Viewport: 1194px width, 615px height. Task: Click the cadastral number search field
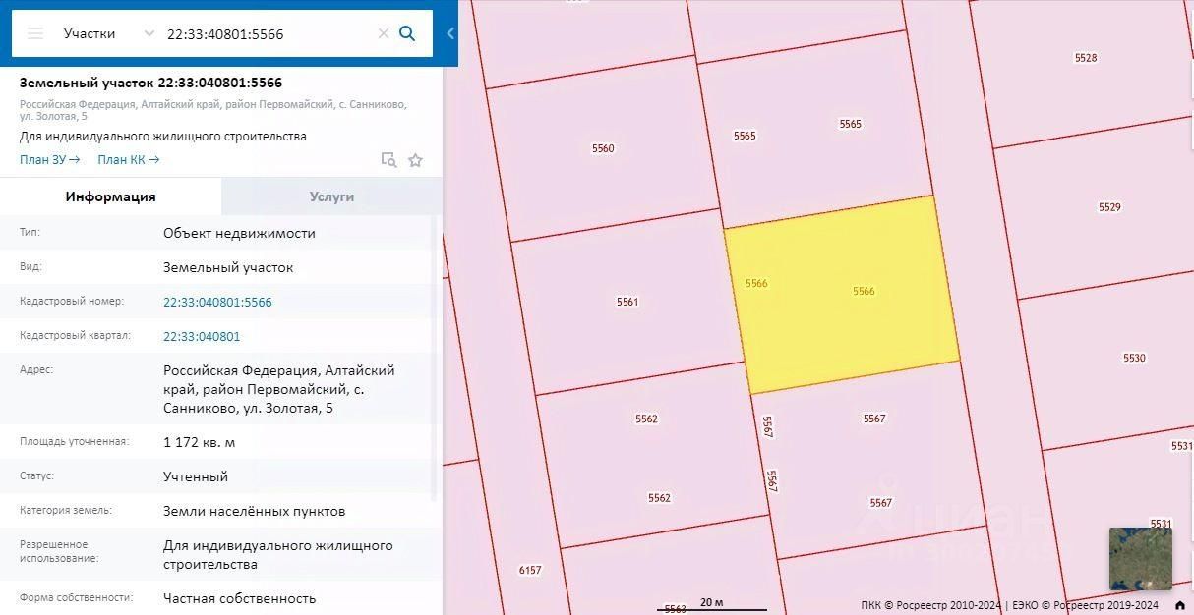(268, 33)
